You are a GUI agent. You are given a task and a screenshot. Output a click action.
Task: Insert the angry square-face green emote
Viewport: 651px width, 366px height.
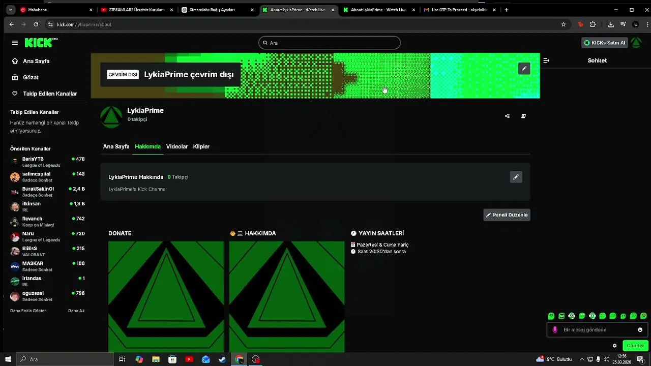pos(561,316)
